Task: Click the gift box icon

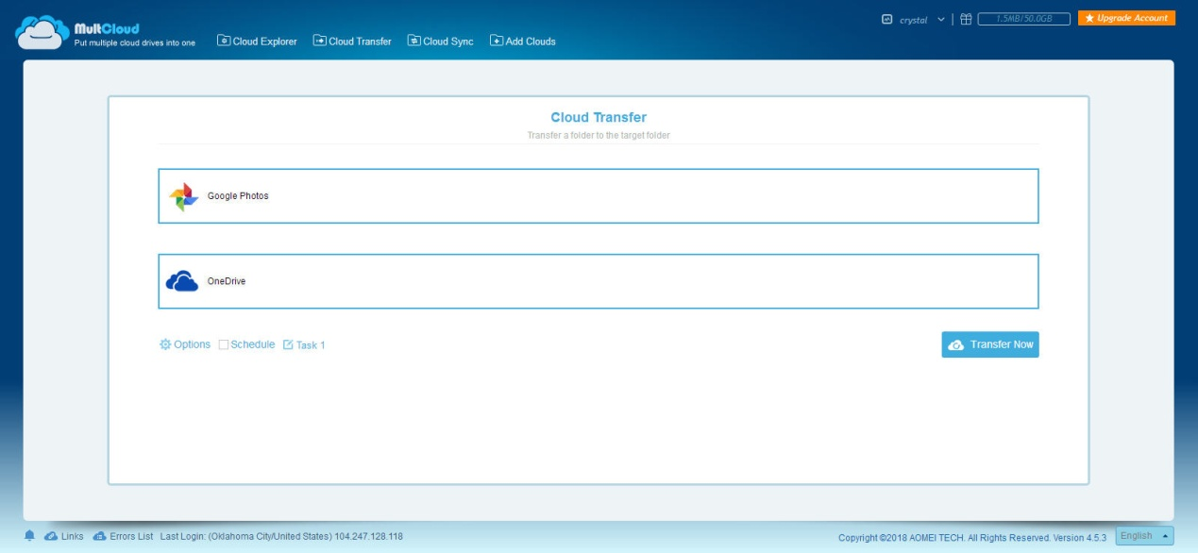Action: [x=966, y=20]
